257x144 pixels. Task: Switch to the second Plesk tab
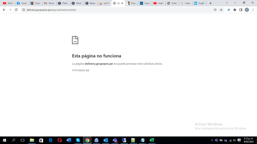coord(77,3)
